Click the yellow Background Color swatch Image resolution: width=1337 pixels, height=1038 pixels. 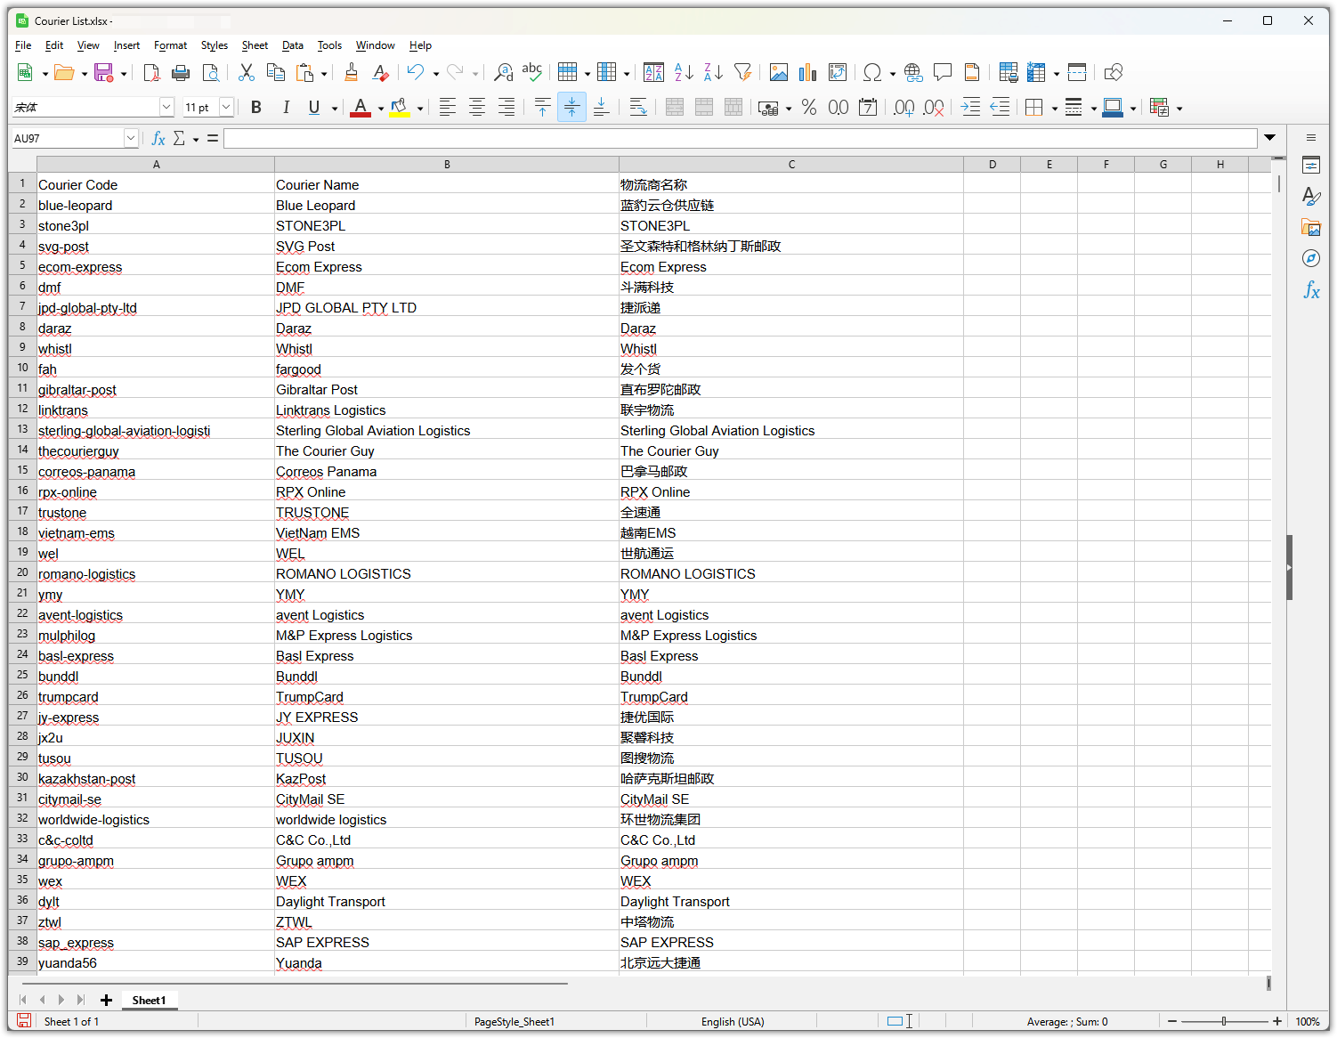[400, 108]
